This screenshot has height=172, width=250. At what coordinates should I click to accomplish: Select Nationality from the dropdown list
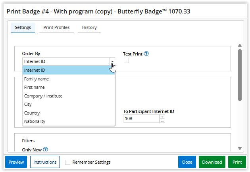[x=35, y=122]
